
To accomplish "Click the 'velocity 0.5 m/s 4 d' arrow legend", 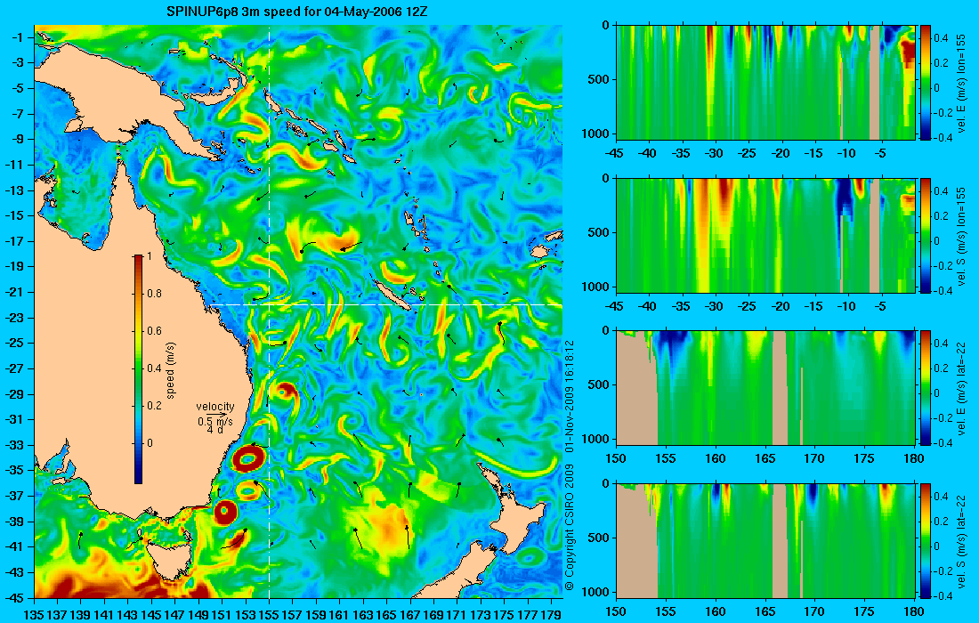I will pyautogui.click(x=215, y=417).
